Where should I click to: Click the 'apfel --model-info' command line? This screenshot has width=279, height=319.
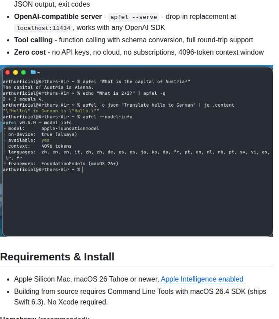107,117
